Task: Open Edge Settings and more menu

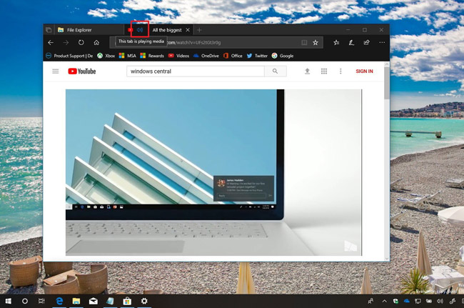Action: tap(382, 43)
